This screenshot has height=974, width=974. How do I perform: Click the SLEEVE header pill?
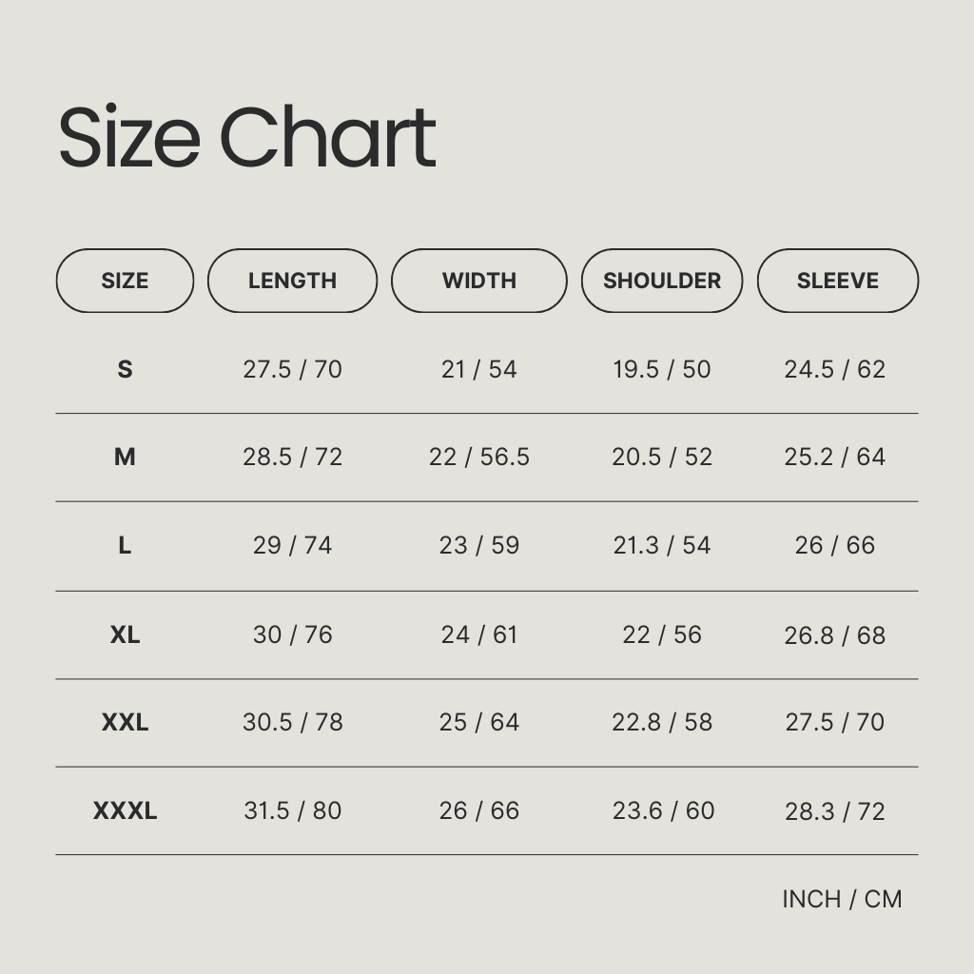click(x=837, y=281)
